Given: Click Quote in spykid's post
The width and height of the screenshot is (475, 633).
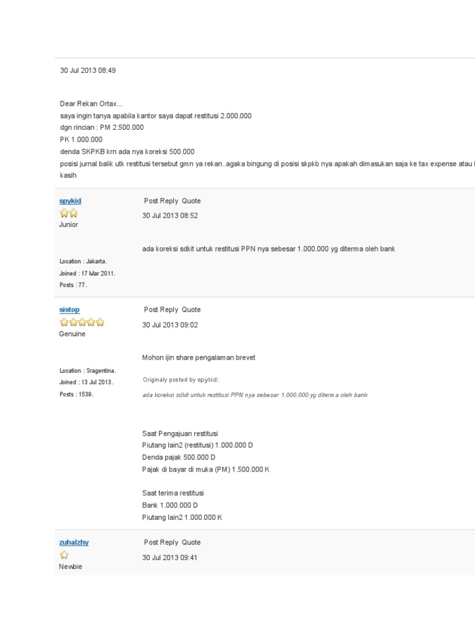Looking at the screenshot, I should [x=191, y=201].
